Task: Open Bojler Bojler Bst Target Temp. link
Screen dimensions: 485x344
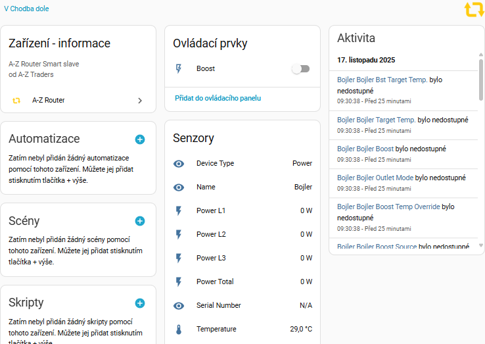Action: (382, 80)
